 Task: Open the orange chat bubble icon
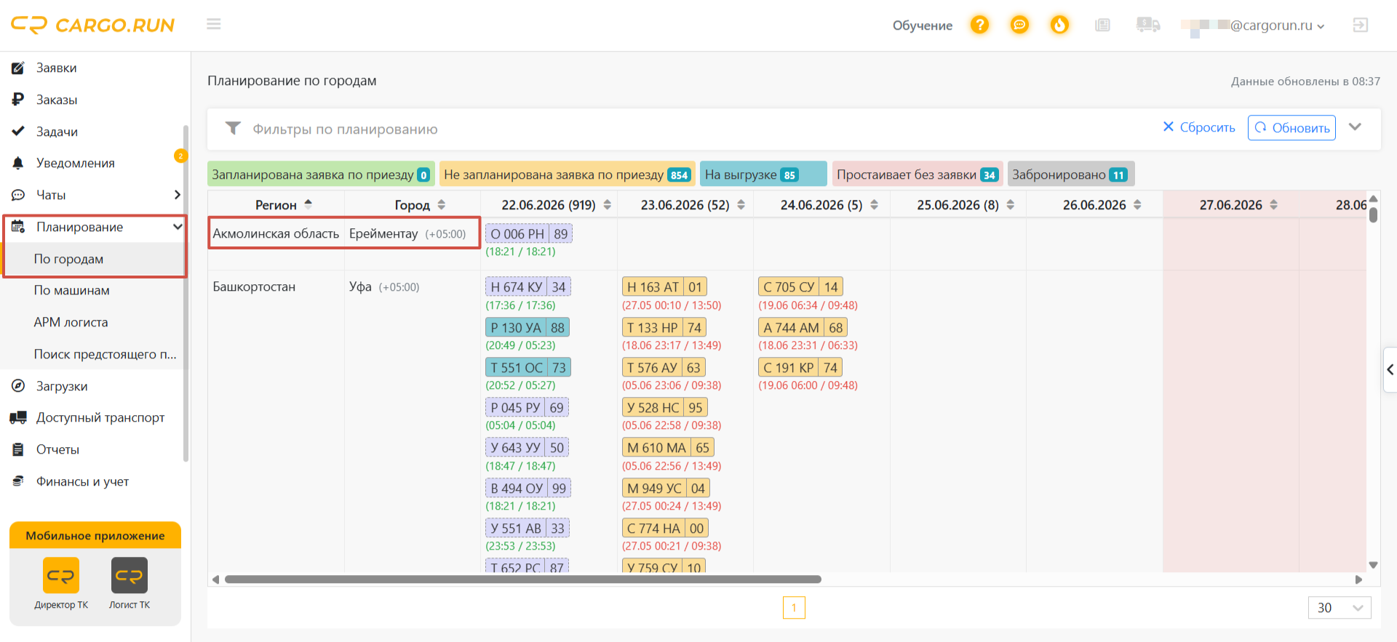[1019, 25]
